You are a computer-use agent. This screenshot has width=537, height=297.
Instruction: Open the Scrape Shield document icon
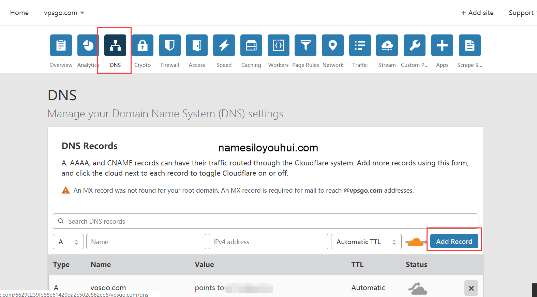click(470, 45)
